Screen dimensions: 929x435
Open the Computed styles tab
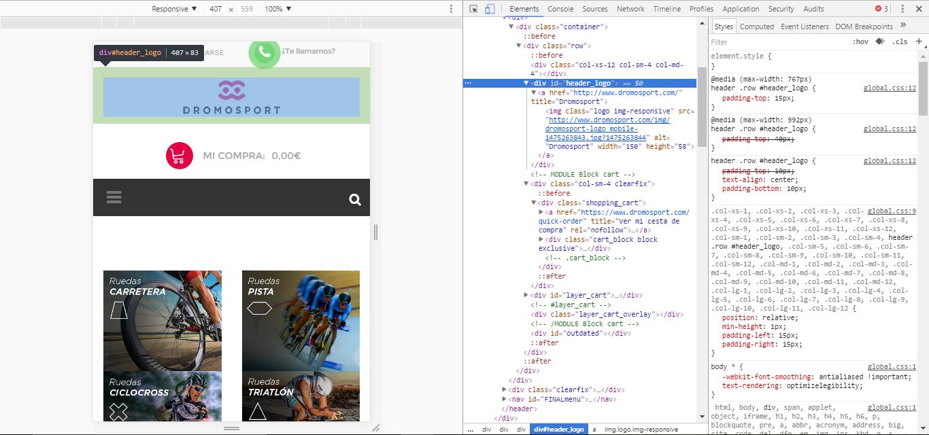(x=757, y=27)
